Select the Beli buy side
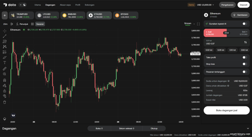 pyautogui.click(x=238, y=33)
